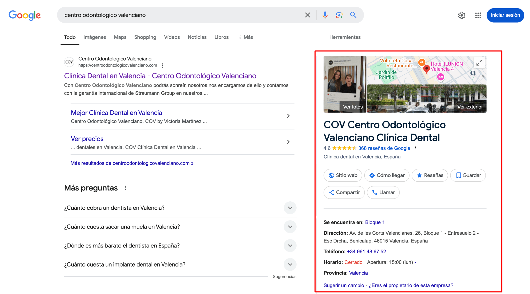Click the Sugerencias feedback link
Screen dimensions: 530x294
(284, 277)
